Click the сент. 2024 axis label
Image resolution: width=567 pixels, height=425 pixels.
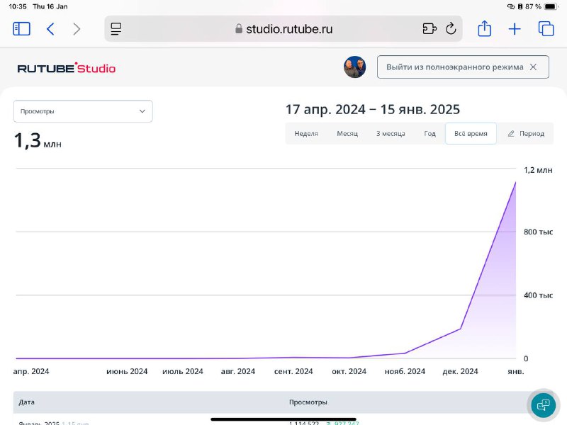point(293,371)
